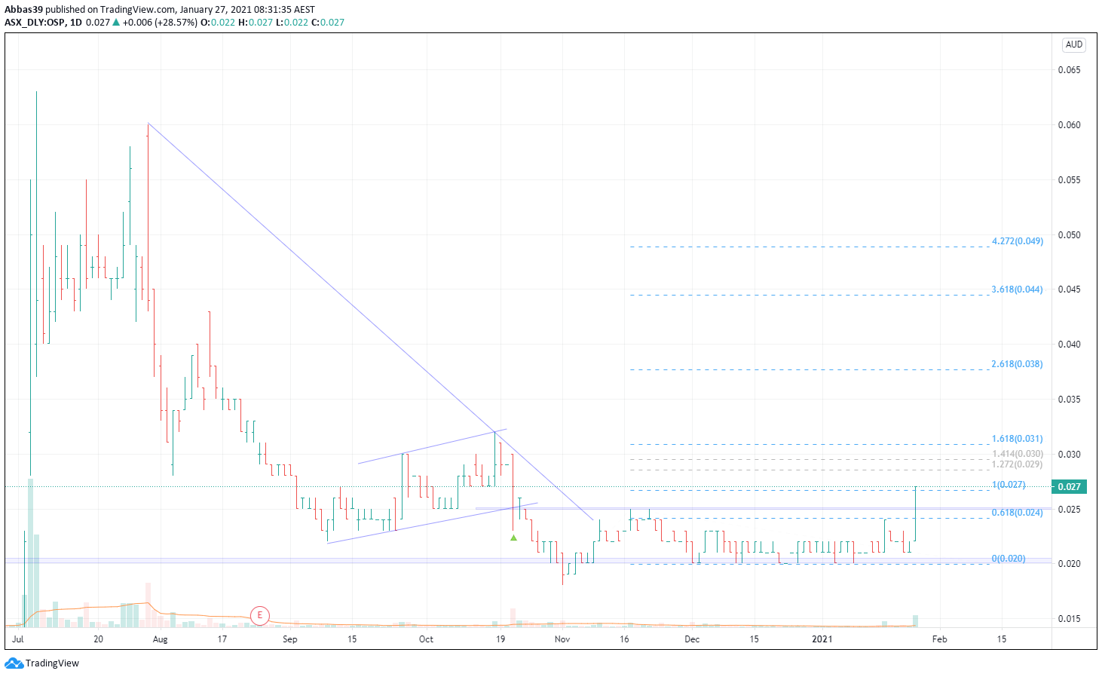Click the earnings 'E' marker circle

click(x=260, y=615)
